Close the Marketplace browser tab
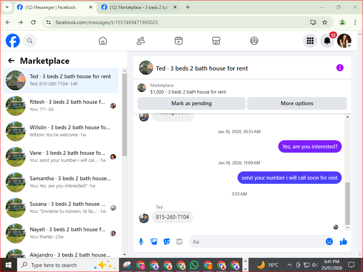This screenshot has width=363, height=272. [175, 7]
